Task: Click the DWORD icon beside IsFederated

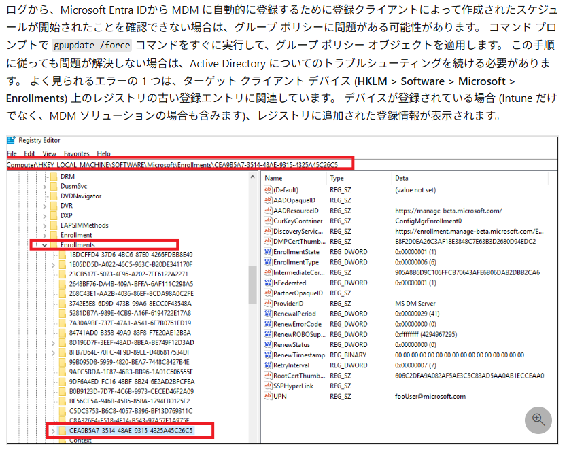Action: tap(268, 283)
